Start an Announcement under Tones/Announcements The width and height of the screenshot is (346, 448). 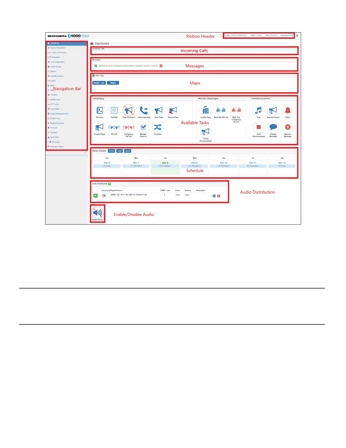click(x=273, y=110)
